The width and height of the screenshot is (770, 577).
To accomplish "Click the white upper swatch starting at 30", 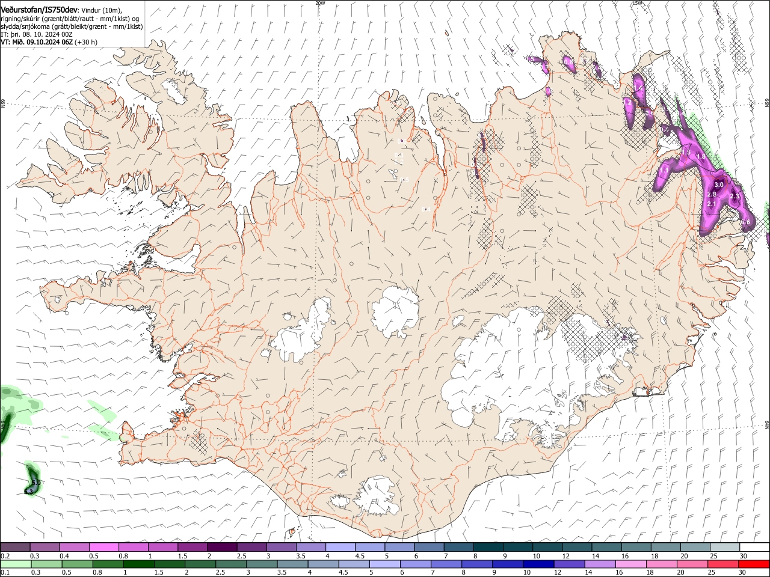I will (754, 548).
